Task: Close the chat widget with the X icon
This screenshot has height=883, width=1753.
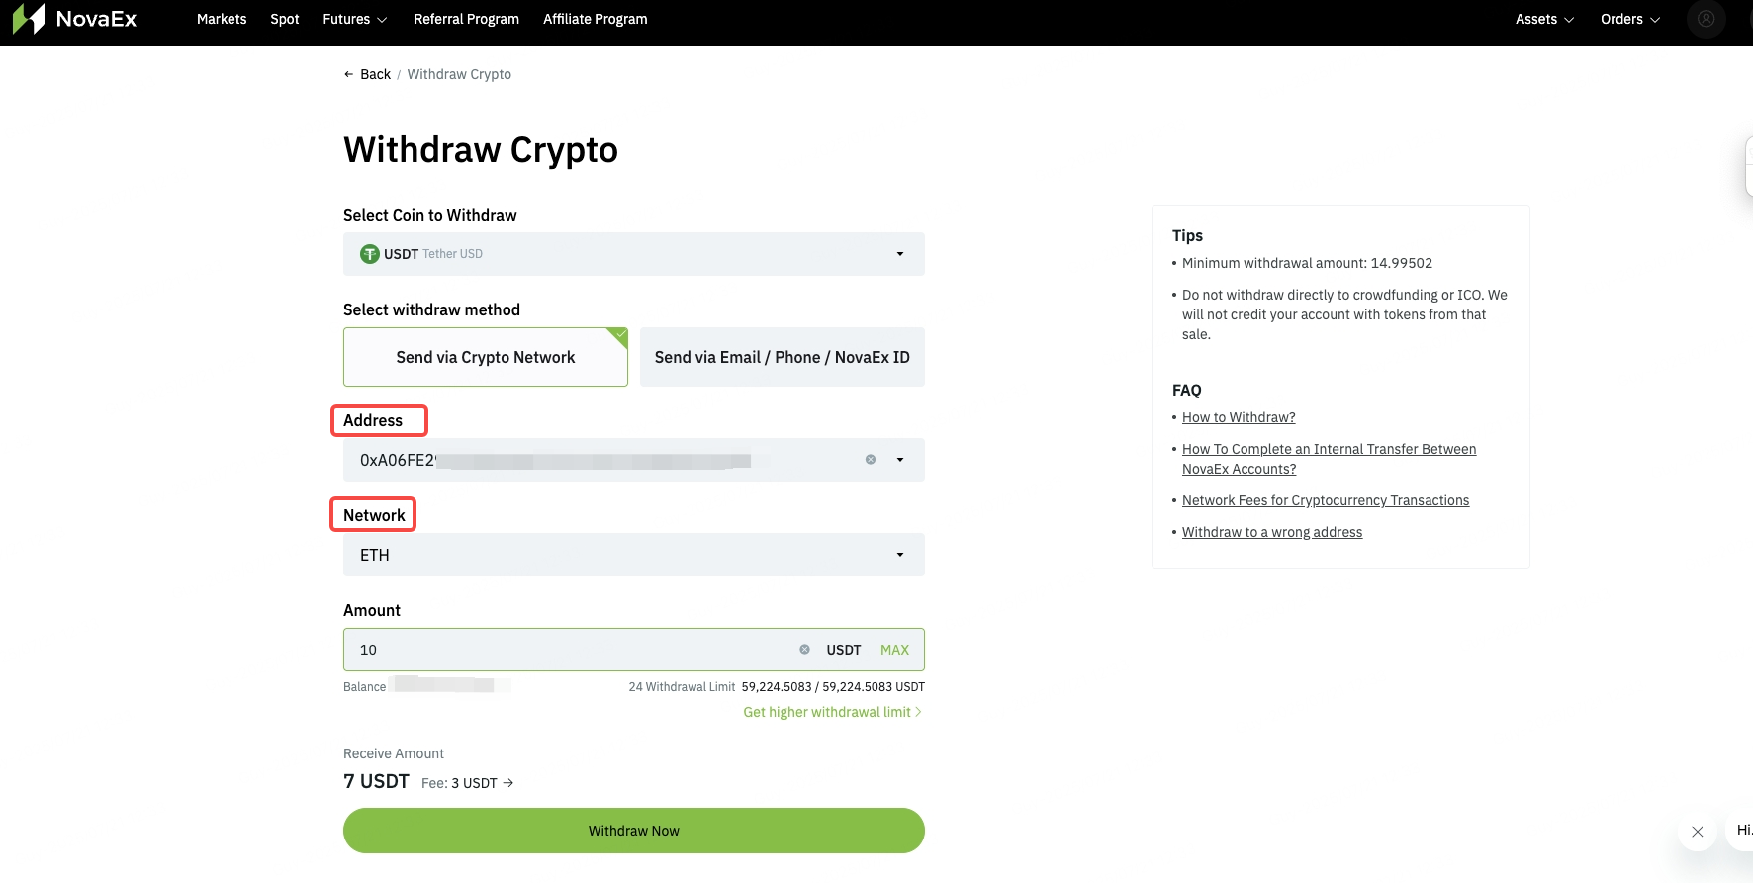Action: (1697, 832)
